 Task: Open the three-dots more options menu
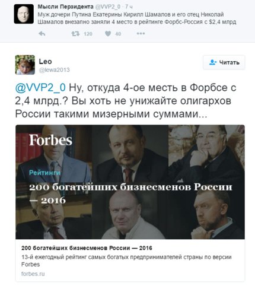coord(141,34)
